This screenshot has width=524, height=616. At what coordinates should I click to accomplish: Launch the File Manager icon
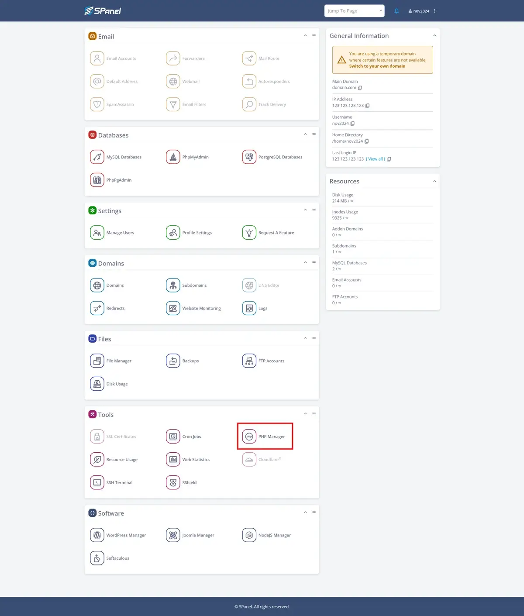pos(97,361)
